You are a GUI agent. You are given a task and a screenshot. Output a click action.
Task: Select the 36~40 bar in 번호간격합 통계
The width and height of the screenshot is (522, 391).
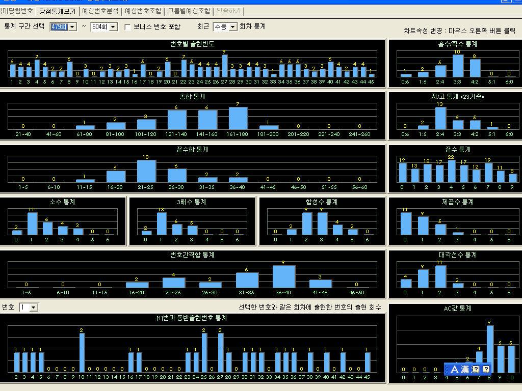pyautogui.click(x=284, y=276)
